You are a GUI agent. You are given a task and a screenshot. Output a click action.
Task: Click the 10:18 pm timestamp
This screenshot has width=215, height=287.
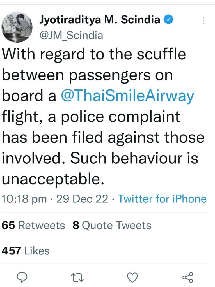[x=24, y=199]
